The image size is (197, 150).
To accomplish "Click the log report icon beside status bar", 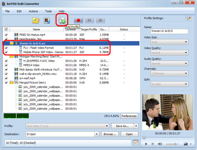I will [x=136, y=142].
